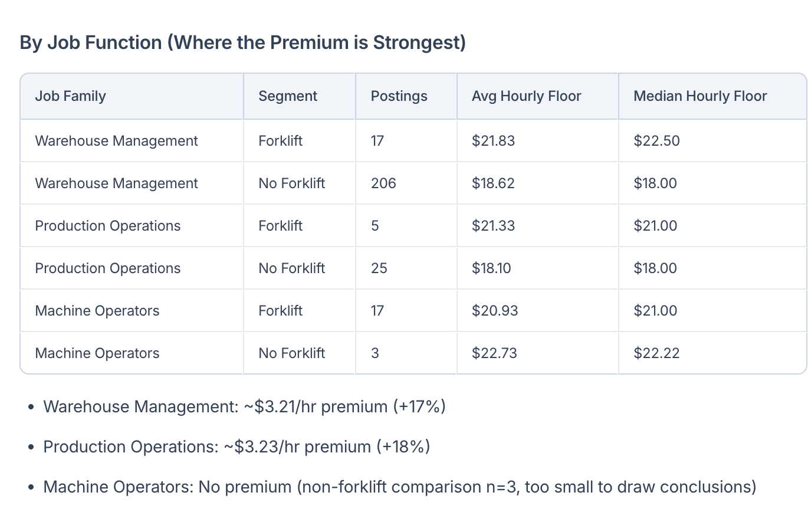Screen dimensions: 808x512
Task: Click Production Operations in the Forklift row
Action: pyautogui.click(x=108, y=226)
